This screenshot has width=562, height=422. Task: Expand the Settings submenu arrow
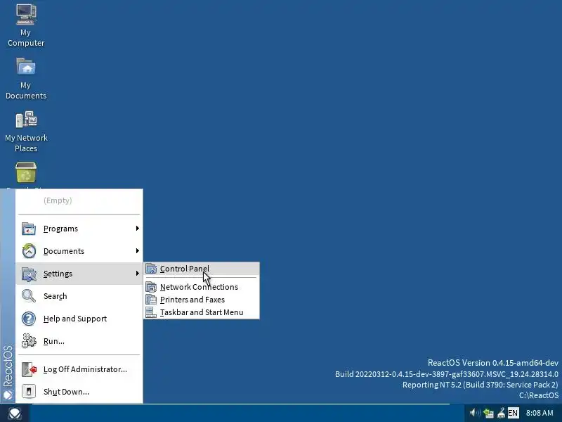tap(137, 274)
